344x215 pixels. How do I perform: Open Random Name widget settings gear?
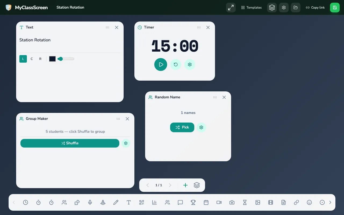(201, 127)
